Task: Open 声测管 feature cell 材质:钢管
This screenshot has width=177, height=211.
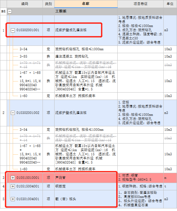Action: coord(141,178)
